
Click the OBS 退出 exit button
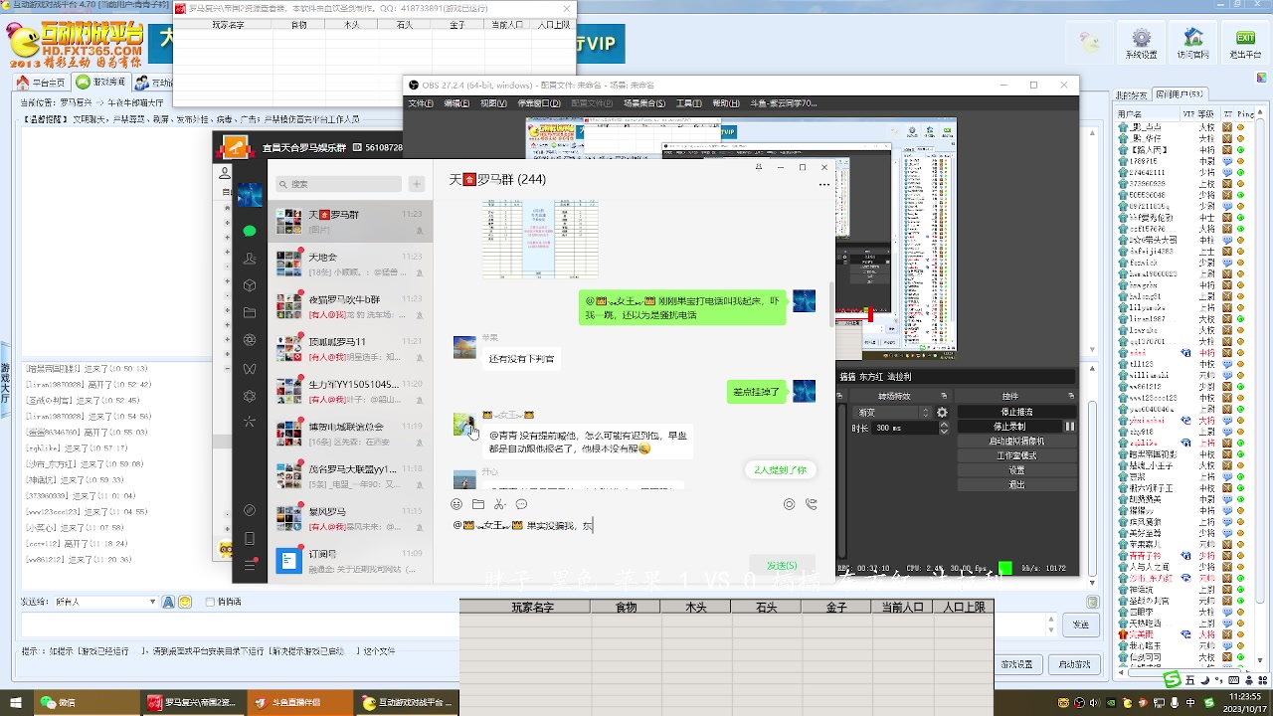point(1016,484)
